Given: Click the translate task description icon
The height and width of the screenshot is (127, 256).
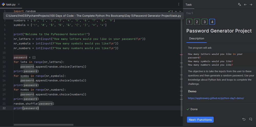Looking at the screenshot, I should click(x=239, y=5).
